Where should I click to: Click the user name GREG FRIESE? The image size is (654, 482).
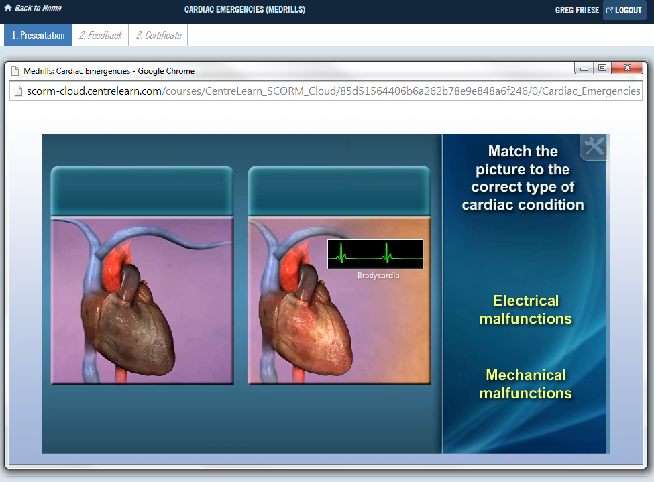click(577, 10)
